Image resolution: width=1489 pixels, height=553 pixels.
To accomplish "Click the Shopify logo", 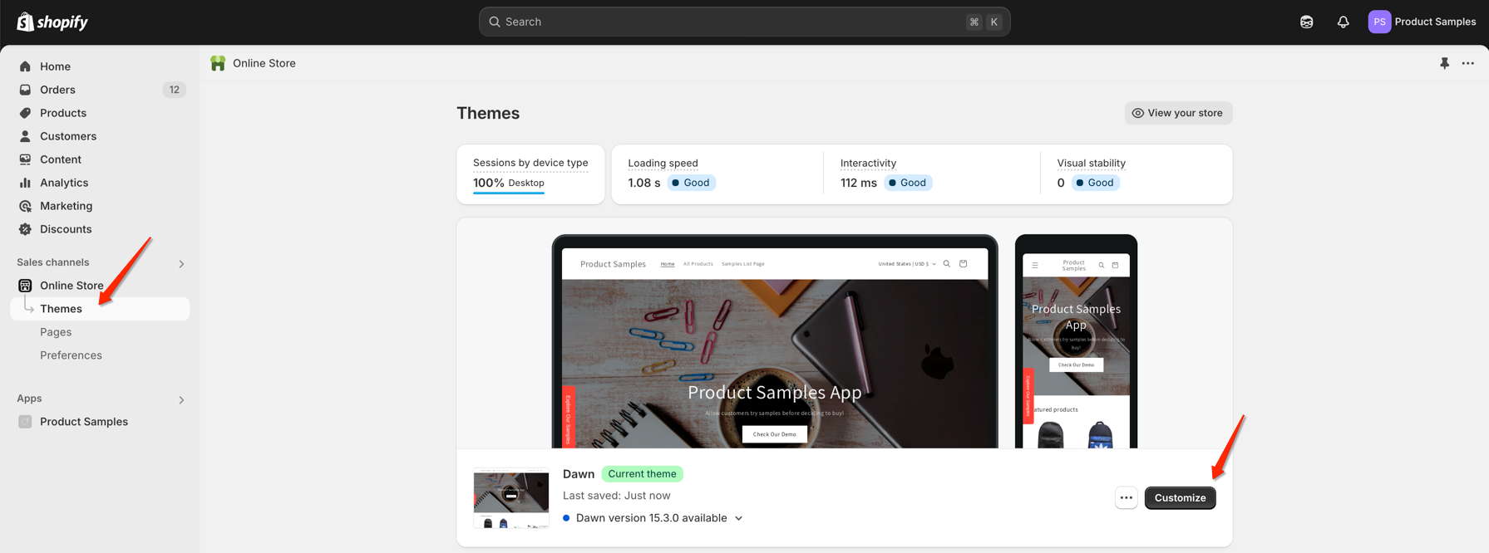I will point(52,22).
